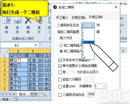Choose 1 in the dropdown list

tap(88, 30)
